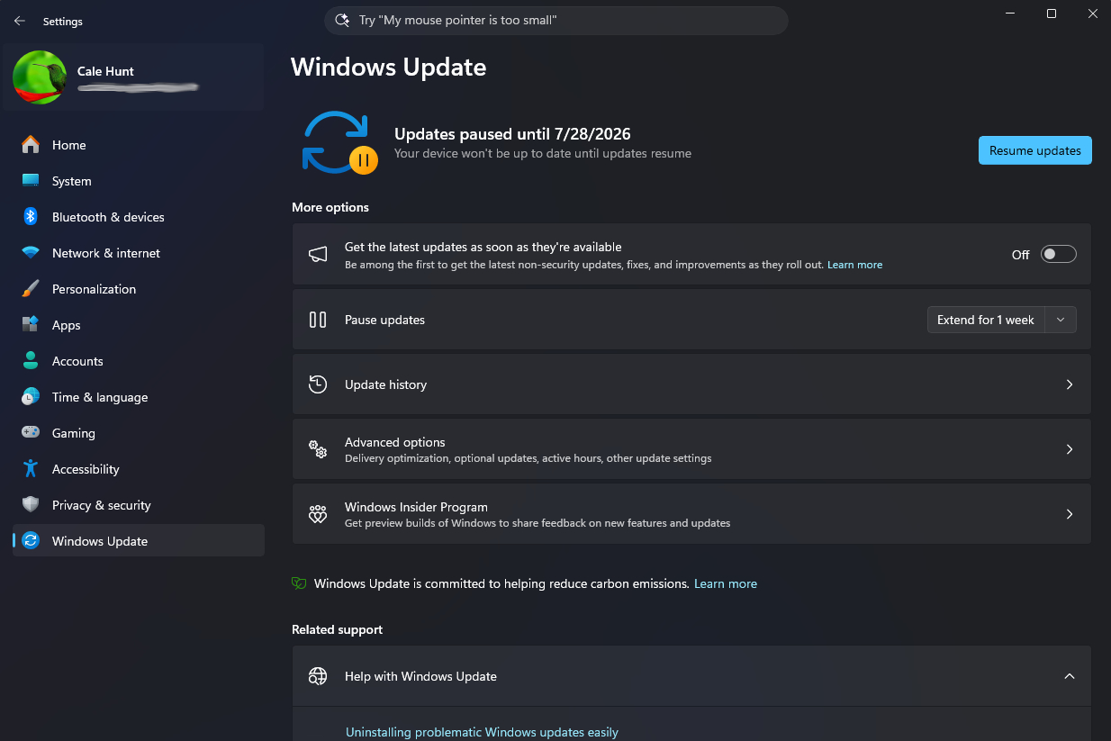Maximize the Settings window

[x=1052, y=14]
